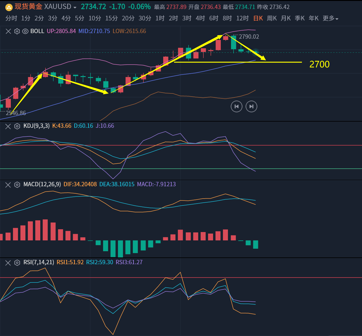The width and height of the screenshot is (362, 336).
Task: Open KDJ indicator settings
Action: [17, 126]
